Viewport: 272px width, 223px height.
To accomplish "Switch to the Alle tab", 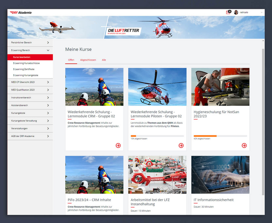I will tap(104, 60).
